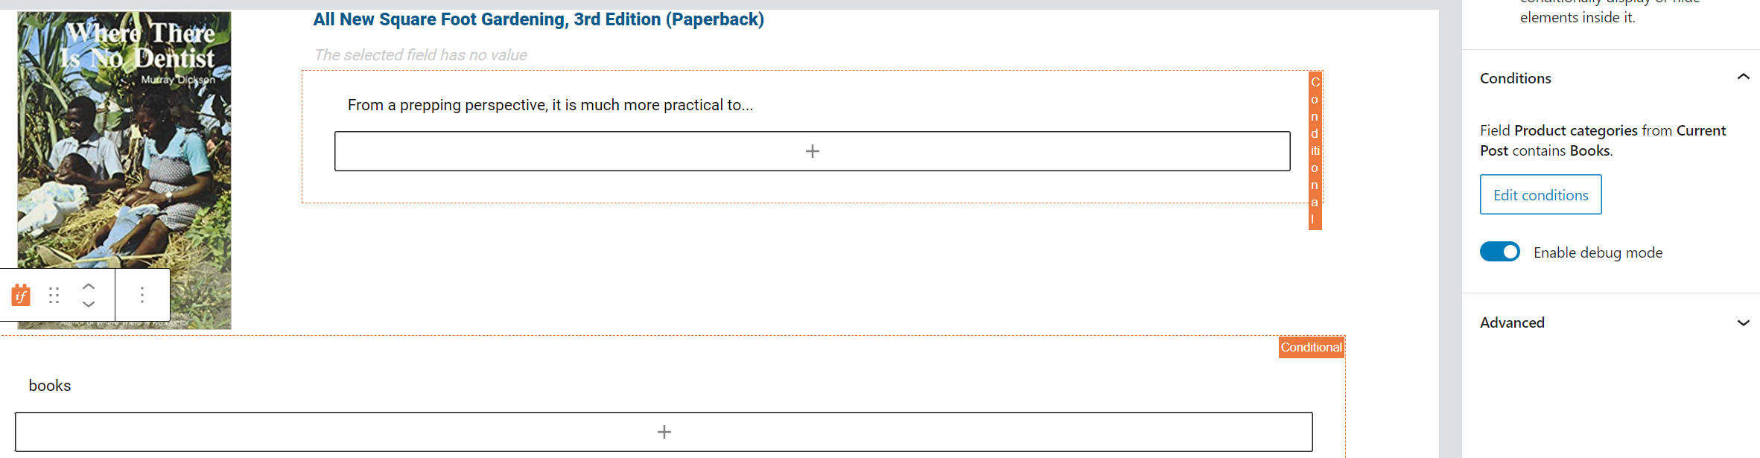Collapse the Conditions panel
Screen dimensions: 1760x458
[x=1743, y=77]
